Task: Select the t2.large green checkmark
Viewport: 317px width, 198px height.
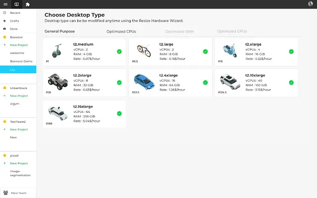Action: (205, 51)
